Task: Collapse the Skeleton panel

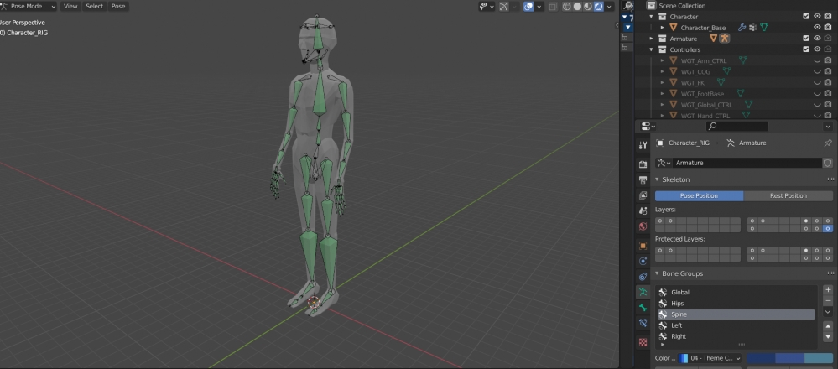Action: point(658,179)
